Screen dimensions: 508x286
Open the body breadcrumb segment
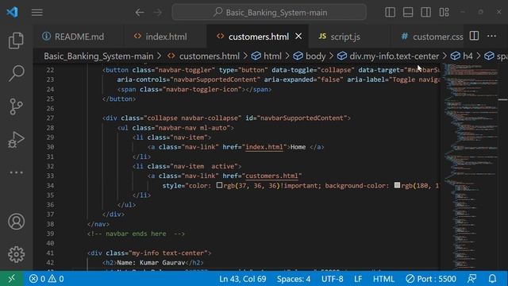[310, 56]
